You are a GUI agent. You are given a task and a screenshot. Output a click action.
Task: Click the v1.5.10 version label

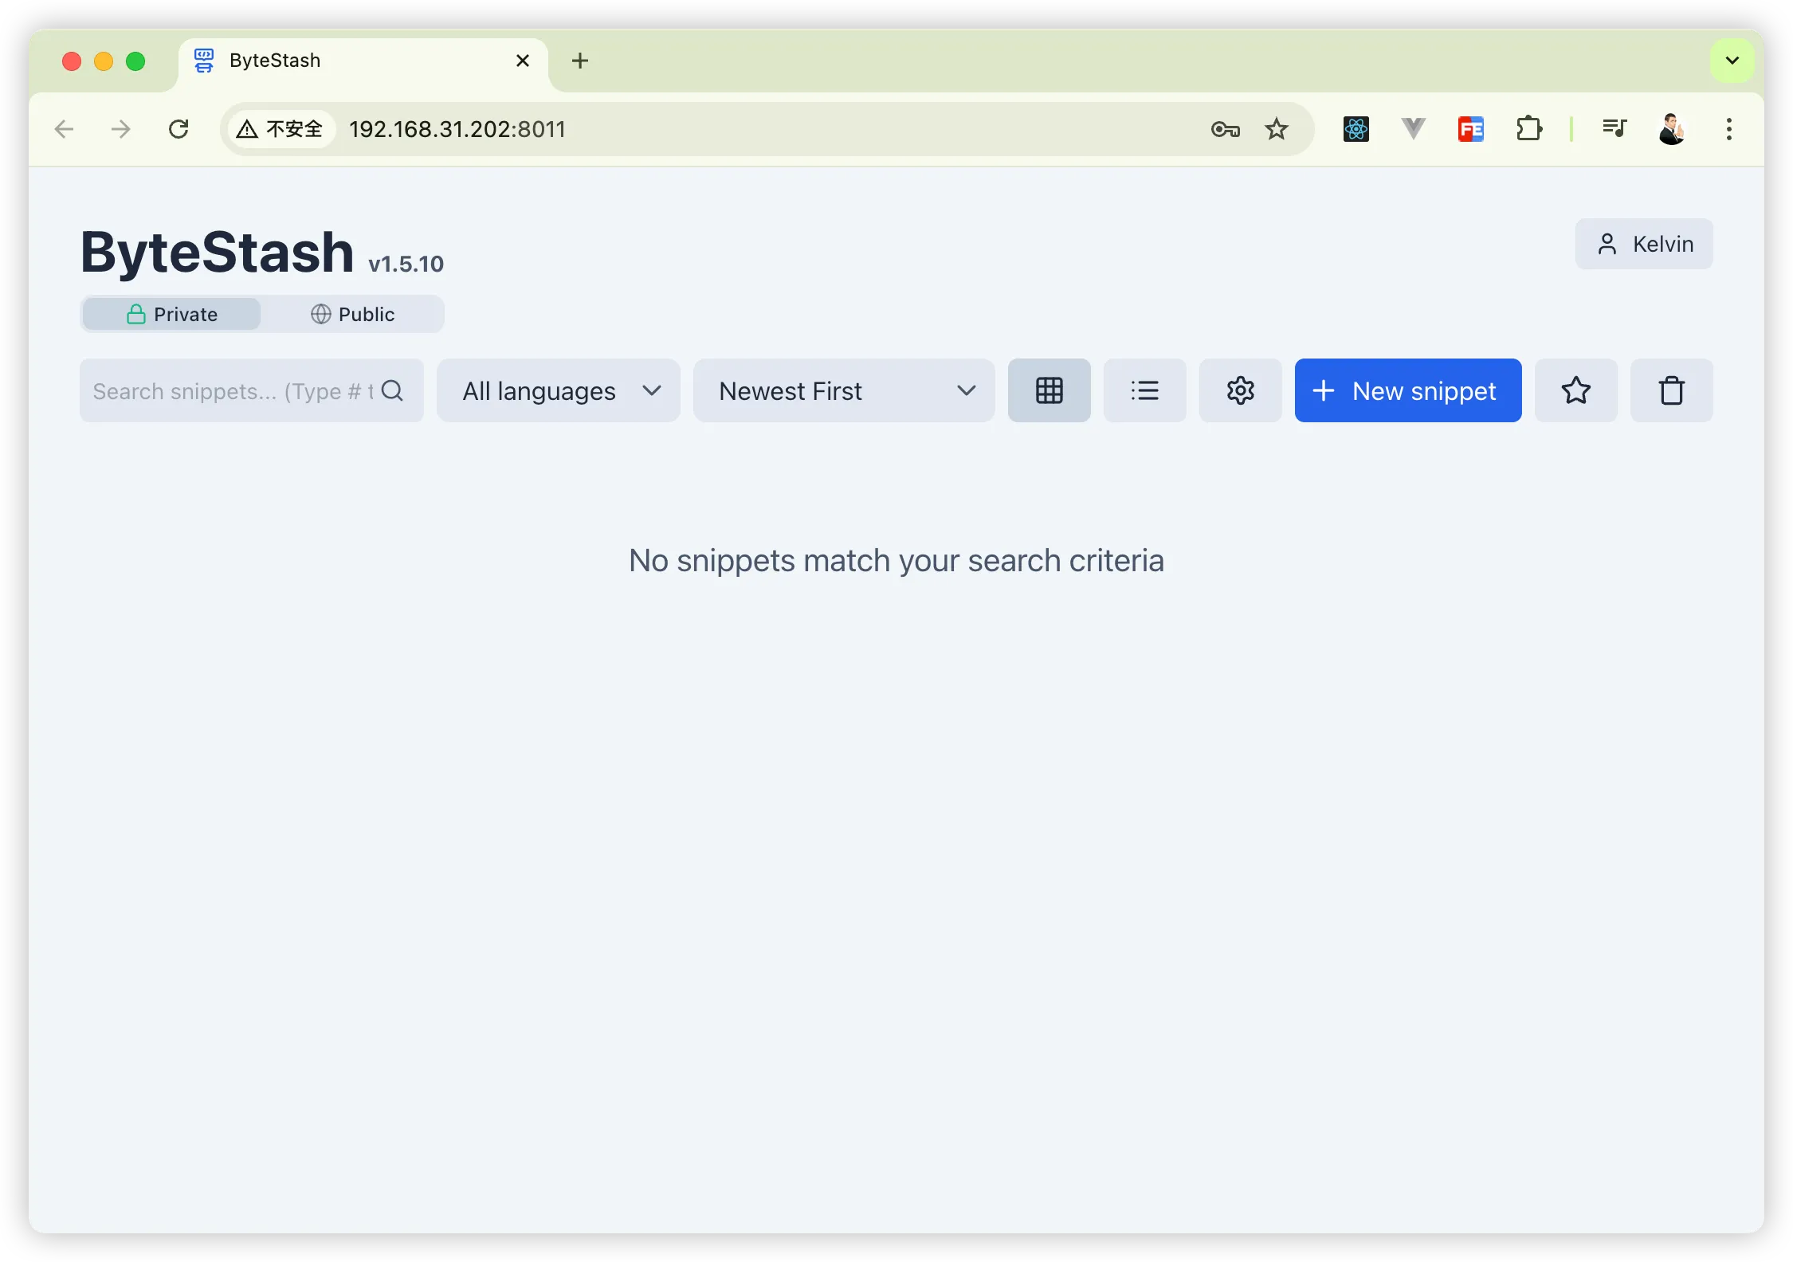pyautogui.click(x=406, y=264)
